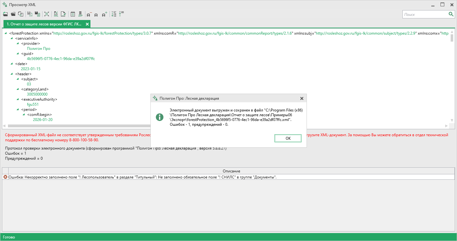The image size is (457, 241).
Task: Click the <serviceInfo> tag label
Action: (27, 38)
